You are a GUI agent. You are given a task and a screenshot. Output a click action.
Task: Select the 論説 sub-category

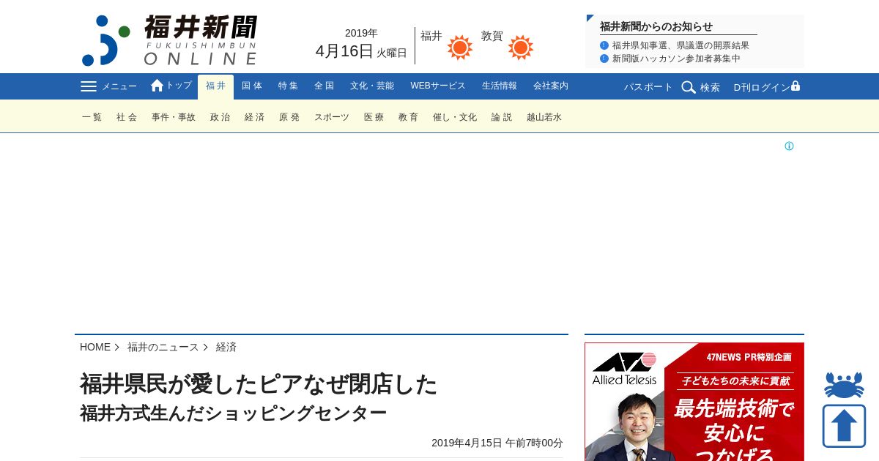pos(502,117)
